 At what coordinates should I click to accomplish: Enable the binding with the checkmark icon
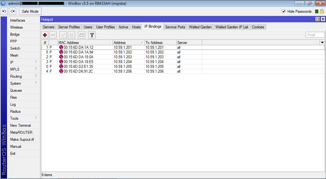pos(63,35)
